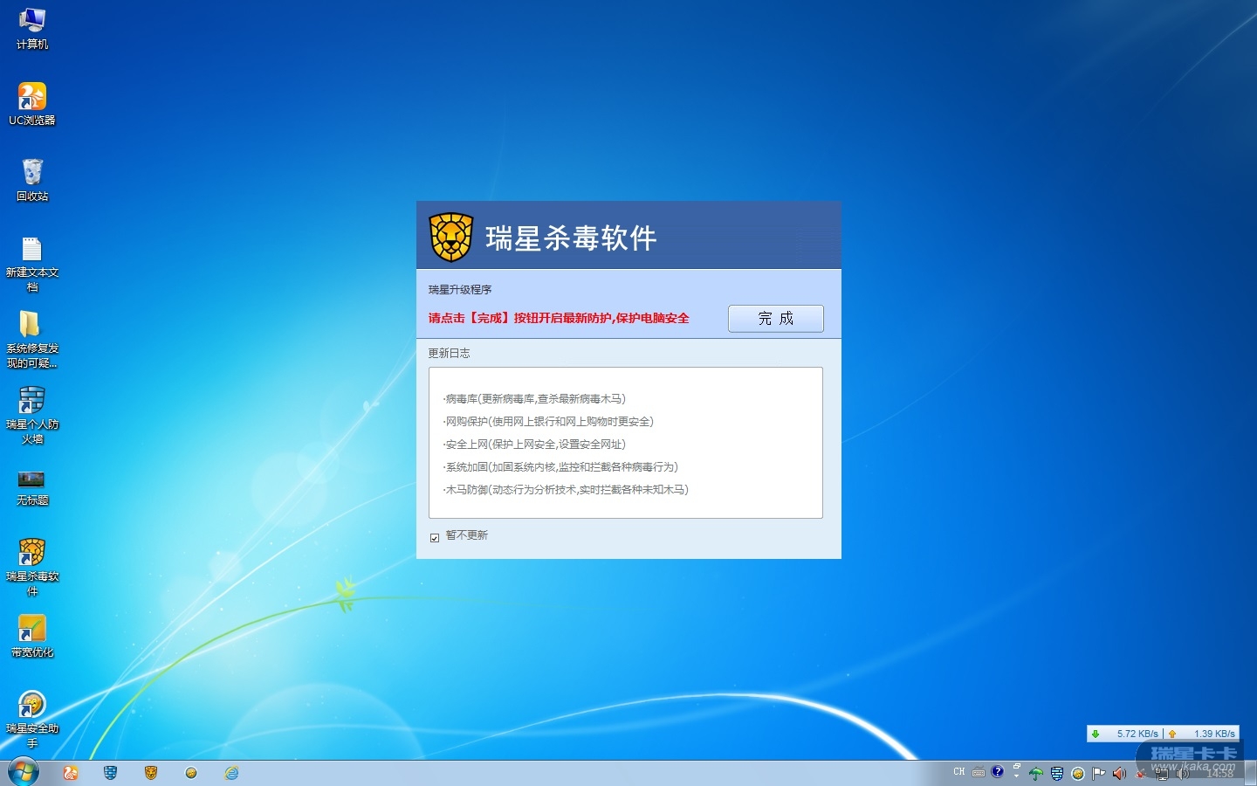The height and width of the screenshot is (786, 1257).
Task: Launch Internet Explorer from the taskbar
Action: 231,773
